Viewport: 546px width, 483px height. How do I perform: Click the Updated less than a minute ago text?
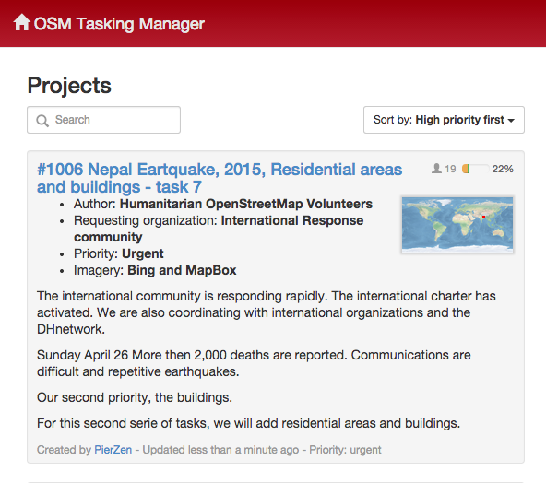[x=220, y=450]
